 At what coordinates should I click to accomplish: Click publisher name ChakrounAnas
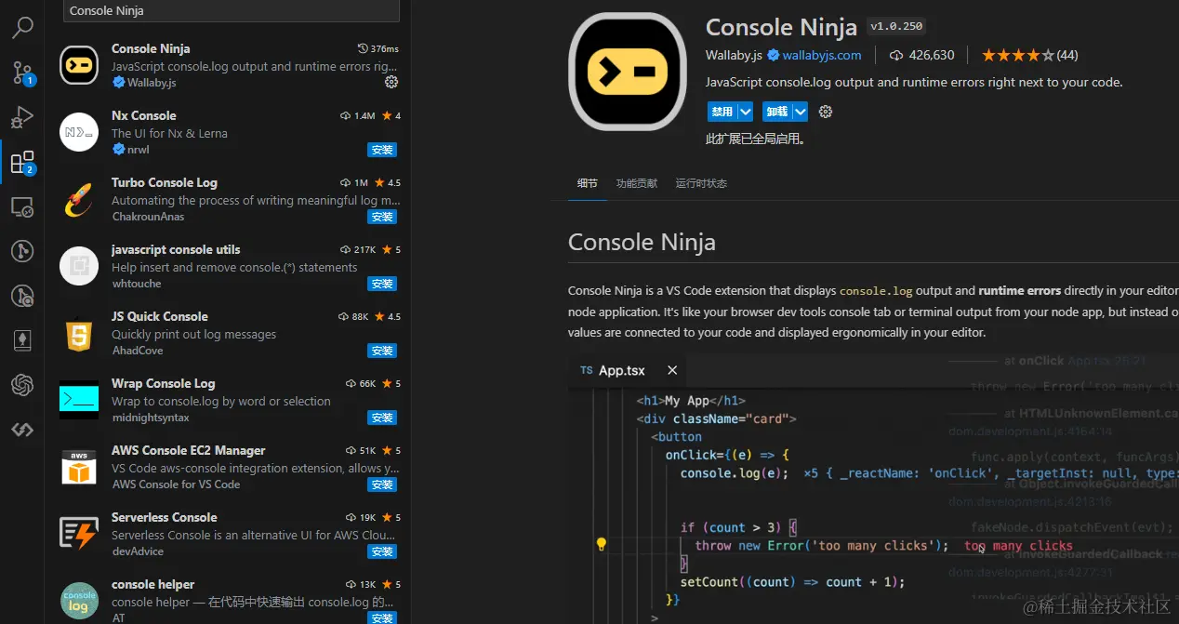coord(148,217)
